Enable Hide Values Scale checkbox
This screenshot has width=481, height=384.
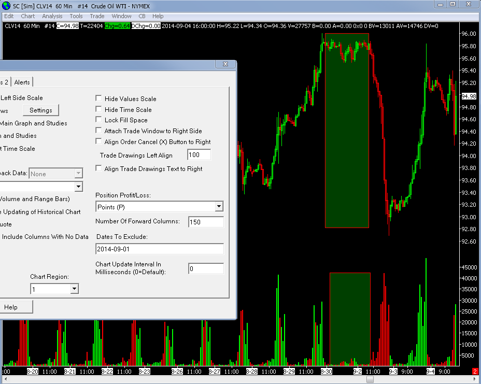pyautogui.click(x=98, y=98)
